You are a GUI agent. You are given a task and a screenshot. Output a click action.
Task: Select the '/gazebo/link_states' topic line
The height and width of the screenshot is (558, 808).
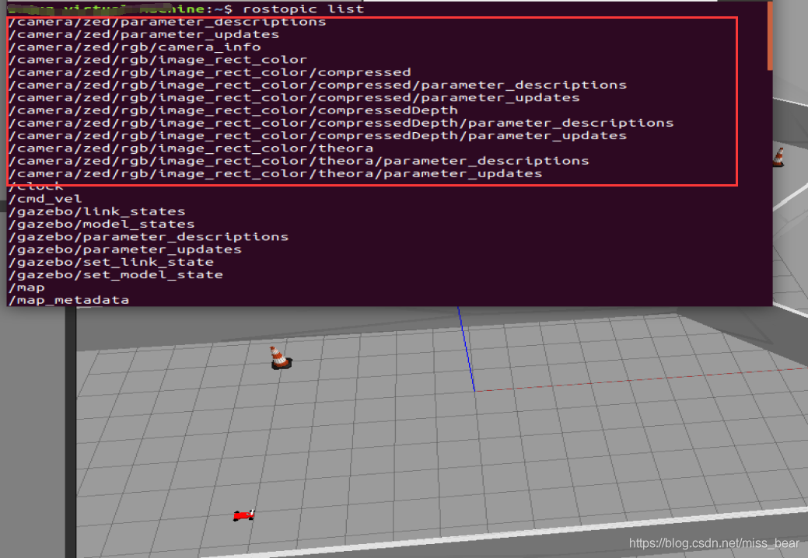(x=97, y=211)
